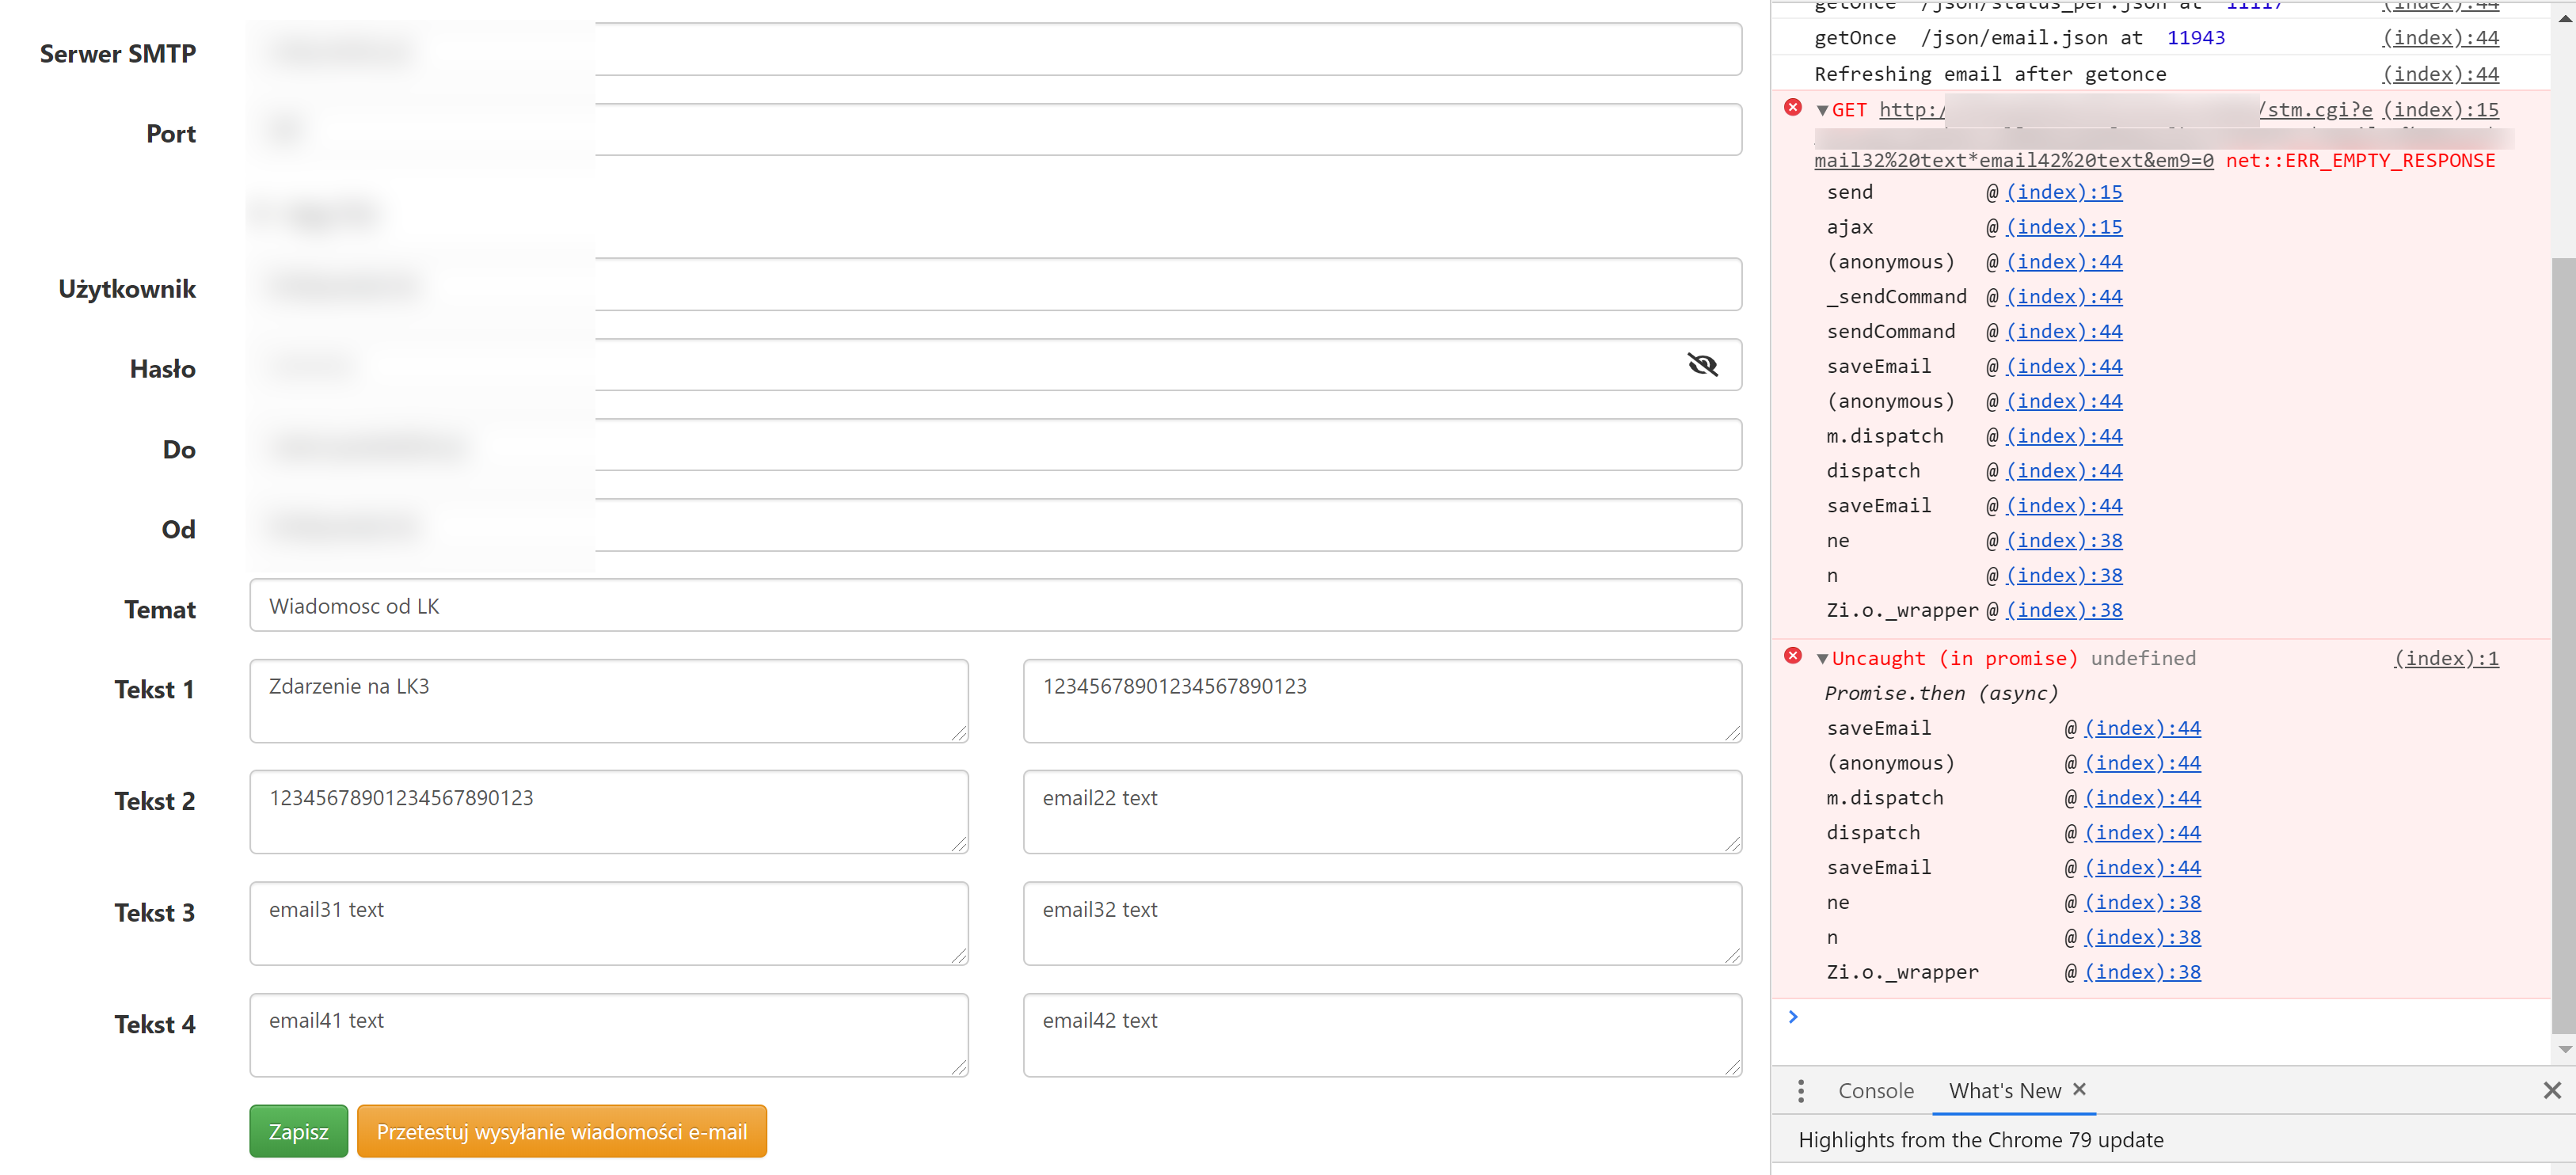Toggle password visibility eye icon

1702,365
